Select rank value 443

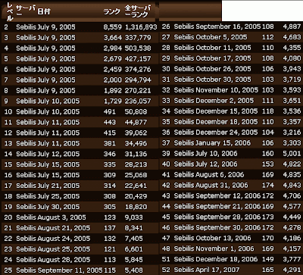click(x=110, y=123)
